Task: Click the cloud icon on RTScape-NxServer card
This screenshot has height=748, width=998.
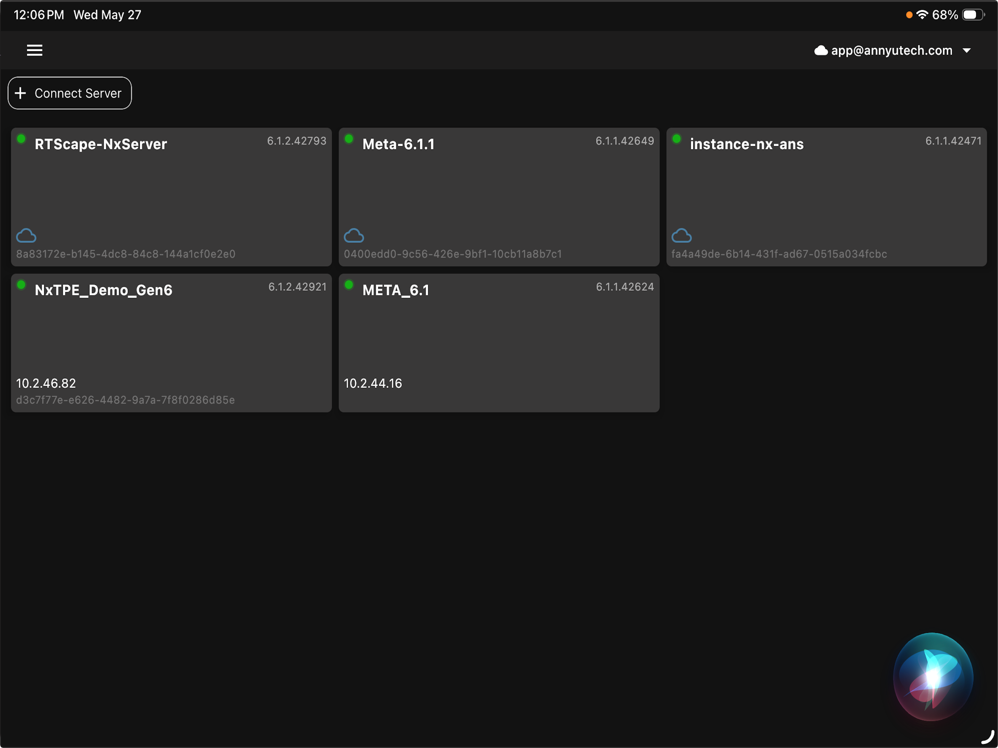Action: (26, 236)
